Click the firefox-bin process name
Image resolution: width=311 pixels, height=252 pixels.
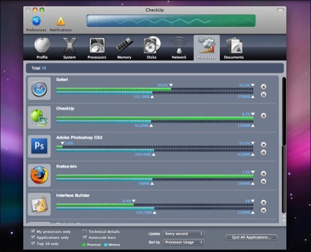[x=67, y=166]
